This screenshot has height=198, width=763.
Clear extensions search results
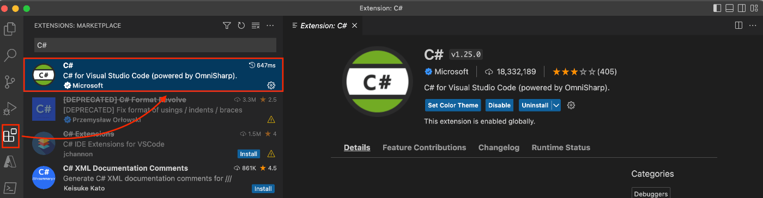point(256,26)
